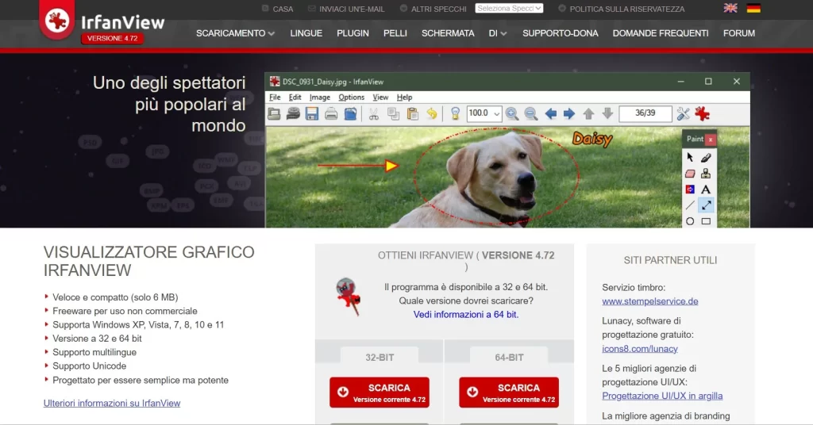Click the Image information light bulb icon
Viewport: 813px width, 425px height.
point(455,114)
